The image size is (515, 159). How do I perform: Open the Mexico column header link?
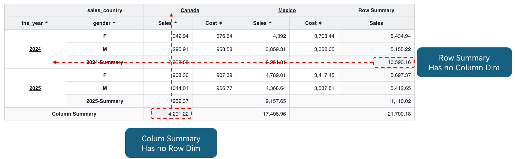point(287,10)
